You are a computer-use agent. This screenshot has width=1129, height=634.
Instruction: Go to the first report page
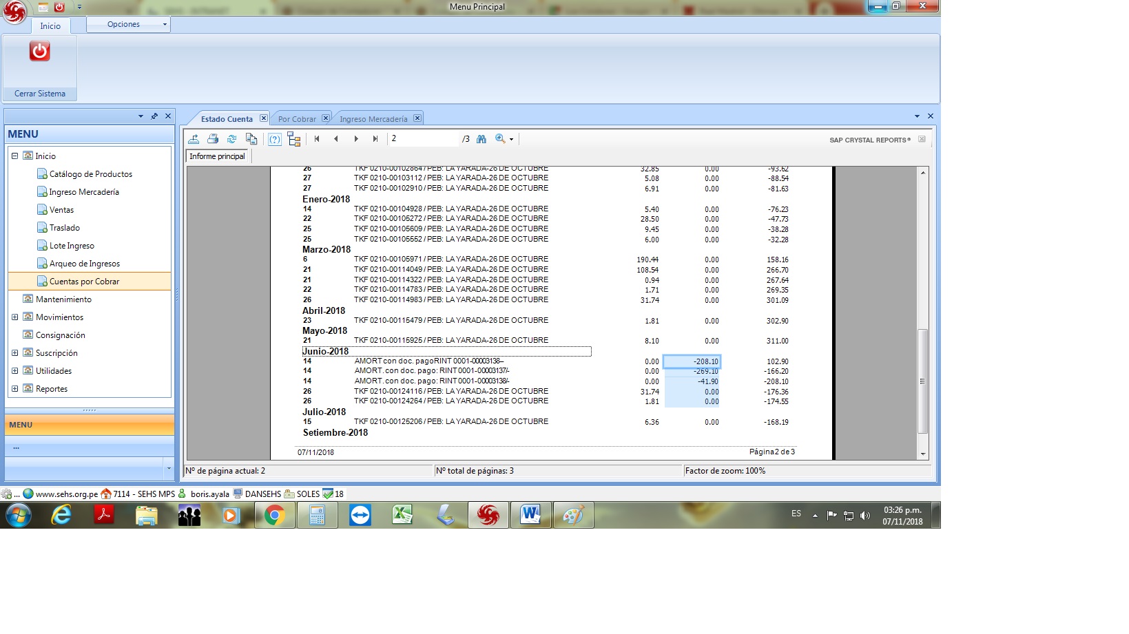[x=317, y=139]
